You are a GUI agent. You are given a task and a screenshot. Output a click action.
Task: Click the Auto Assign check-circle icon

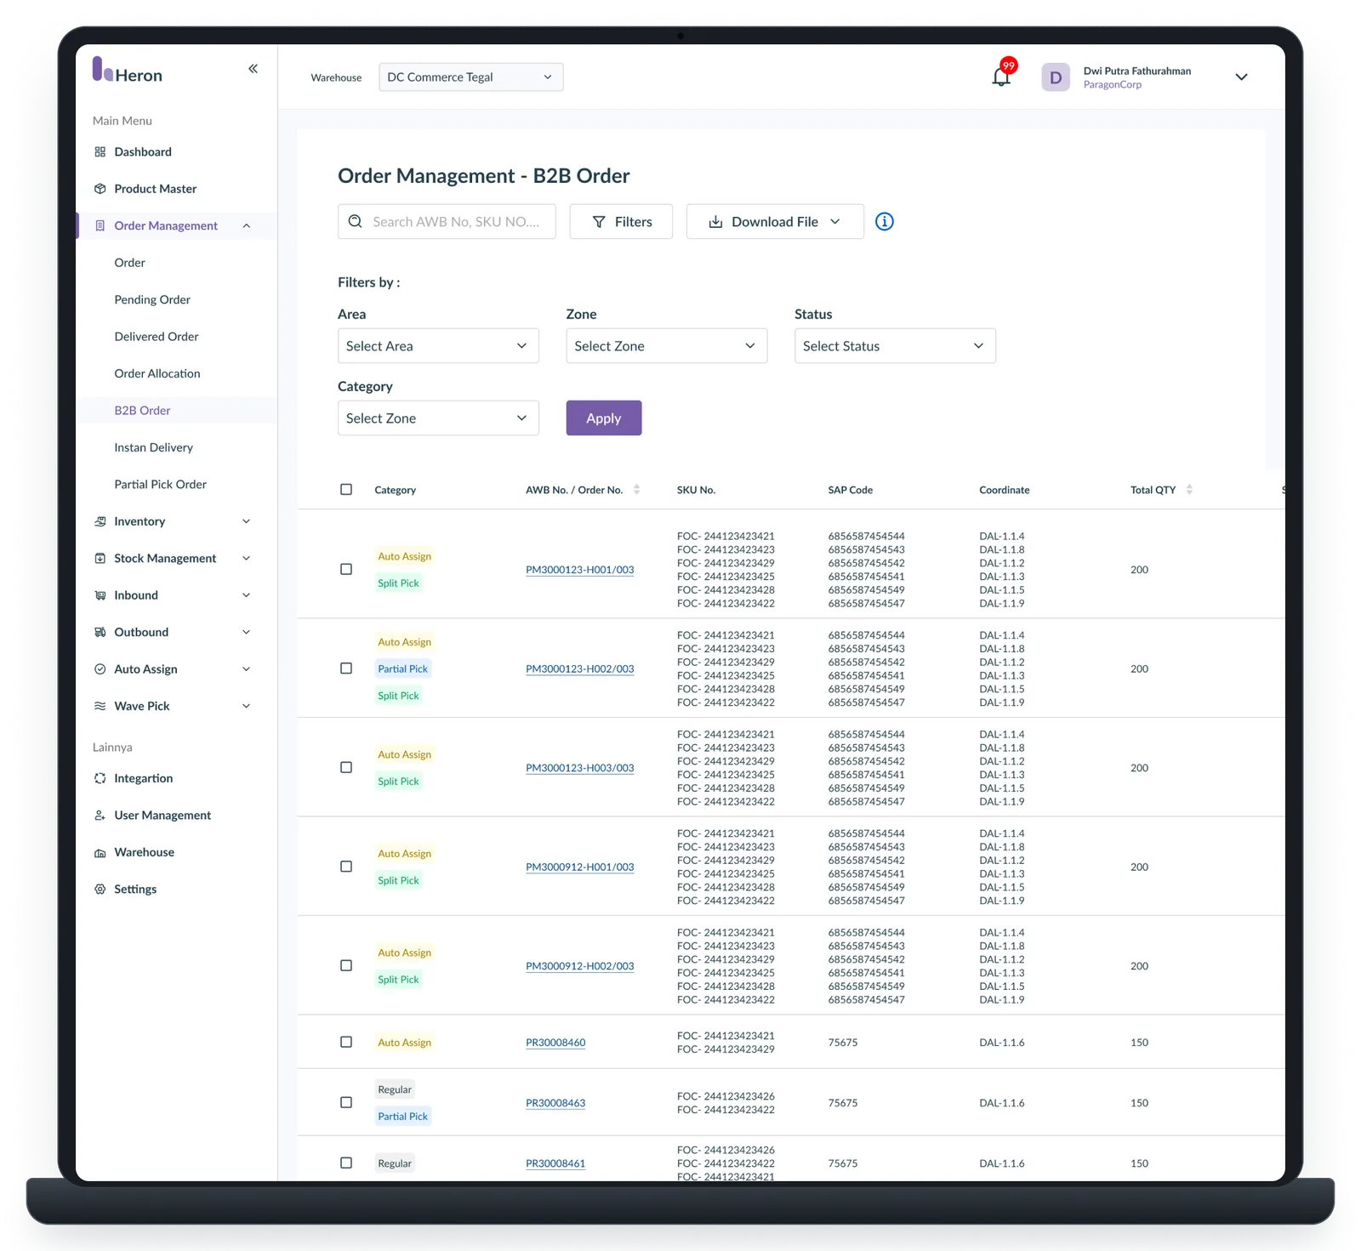[x=100, y=669]
